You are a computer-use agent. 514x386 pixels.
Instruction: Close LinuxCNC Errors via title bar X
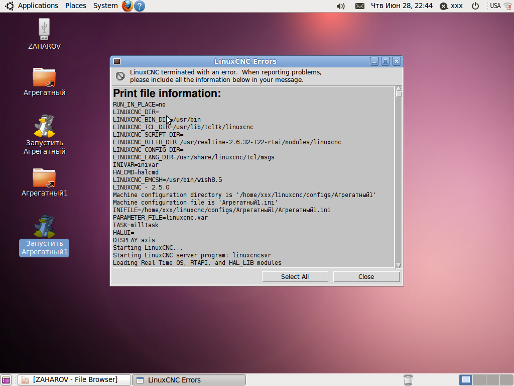(x=397, y=61)
